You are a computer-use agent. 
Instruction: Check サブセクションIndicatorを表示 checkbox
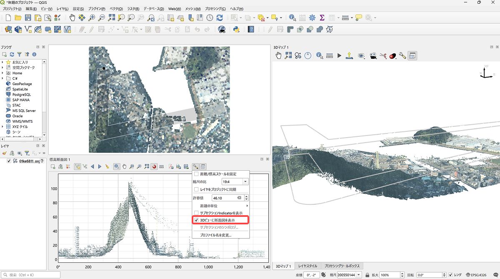[x=196, y=213]
